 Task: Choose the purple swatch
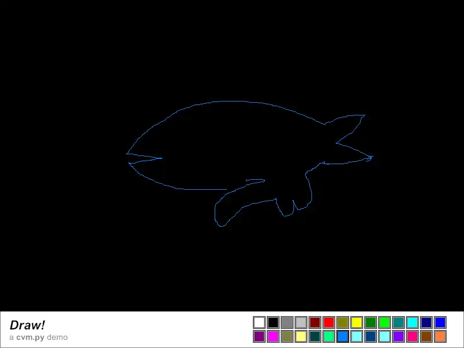tap(259, 336)
